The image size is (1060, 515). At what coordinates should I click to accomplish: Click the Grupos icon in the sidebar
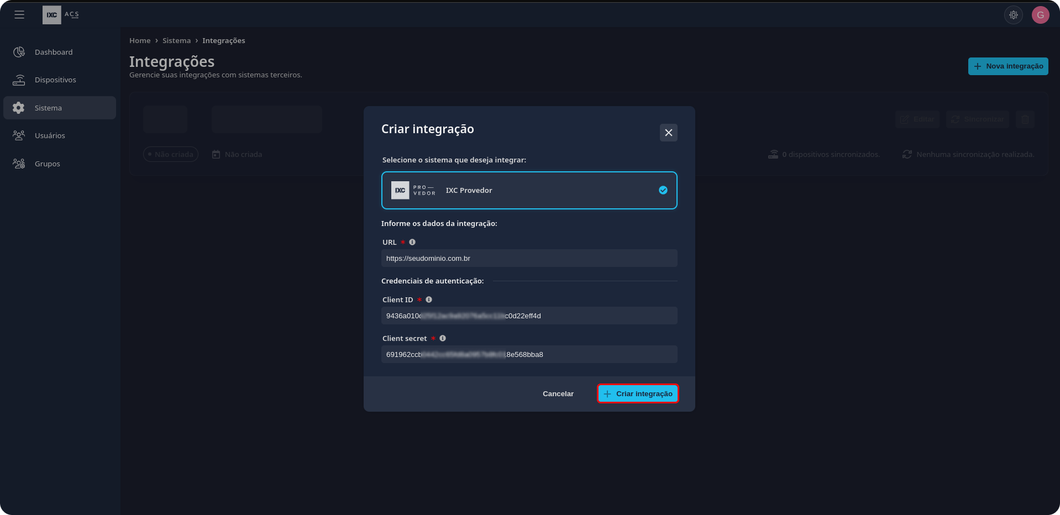[19, 164]
